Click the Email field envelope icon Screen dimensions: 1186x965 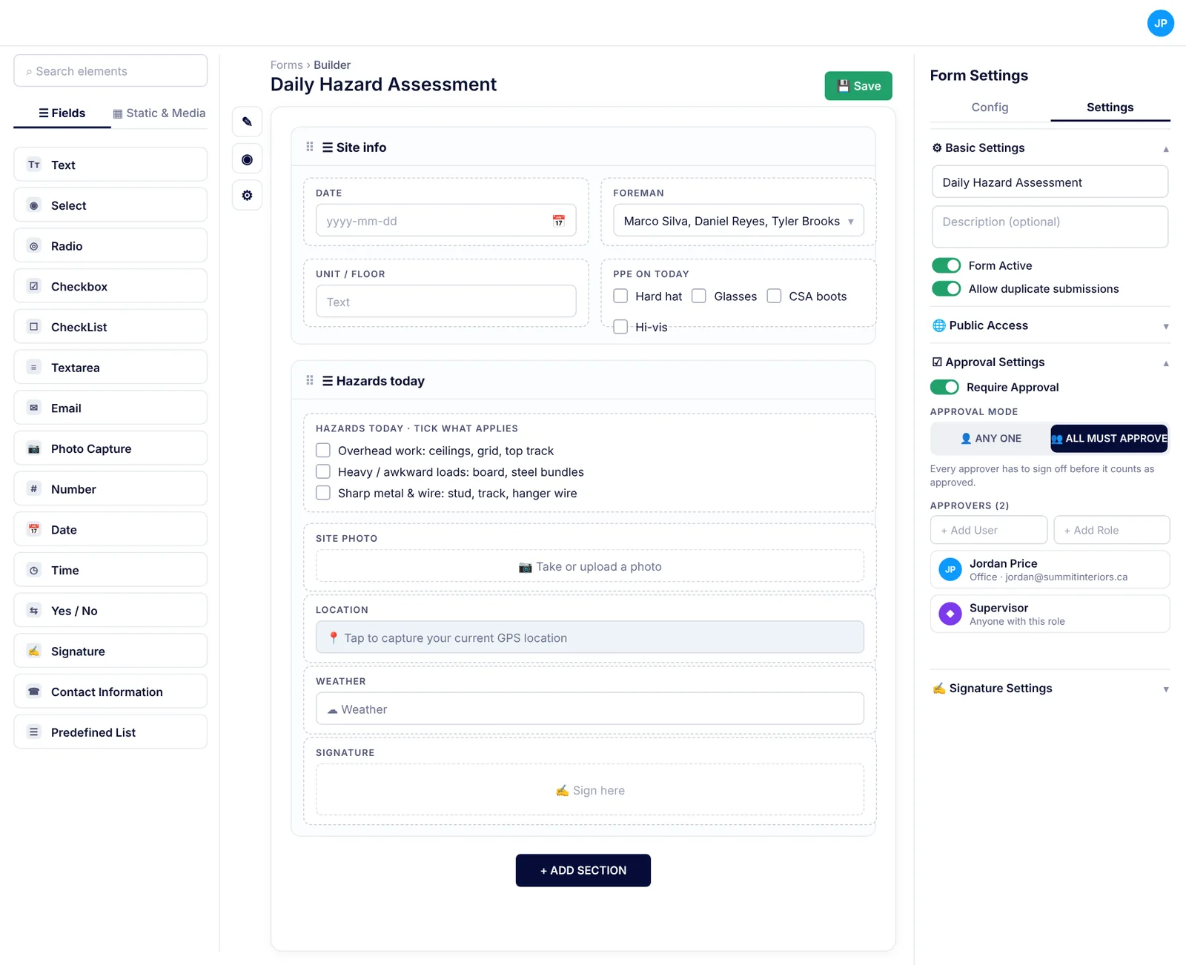point(33,408)
